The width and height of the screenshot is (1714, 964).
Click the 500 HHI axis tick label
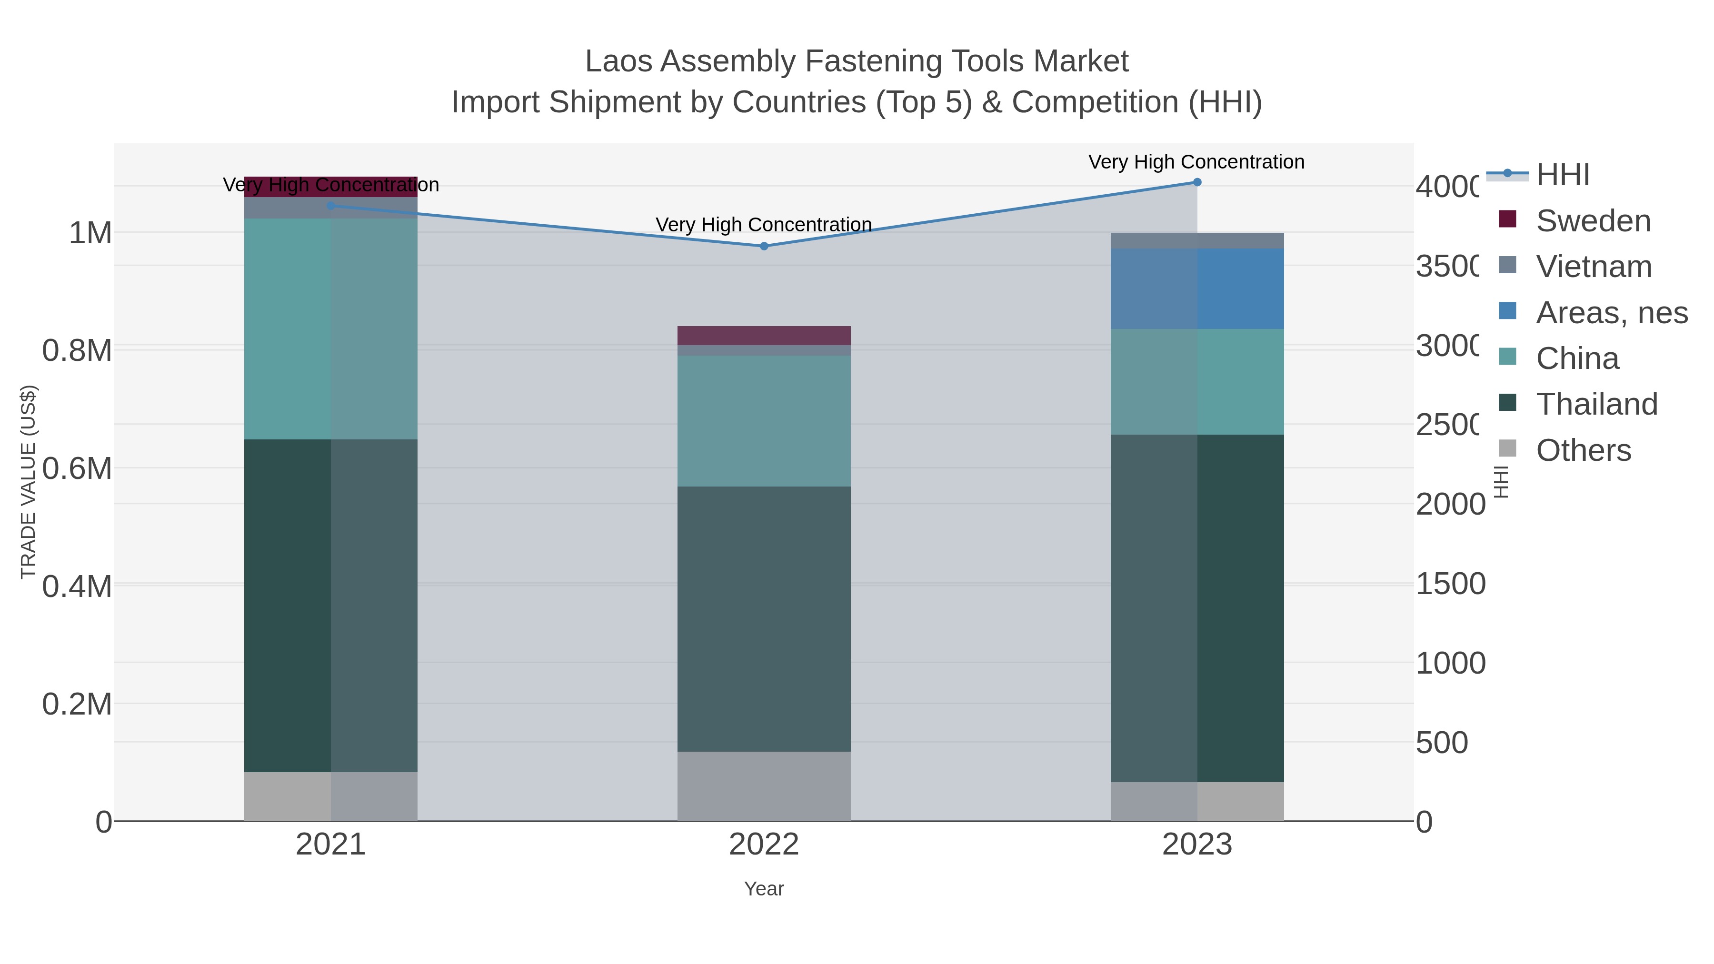pyautogui.click(x=1442, y=743)
